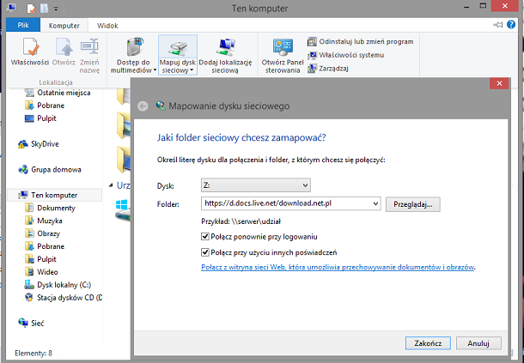Viewport: 524px width, 363px height.
Task: Click the Połącz z witryną sieci Web link
Action: coord(338,267)
